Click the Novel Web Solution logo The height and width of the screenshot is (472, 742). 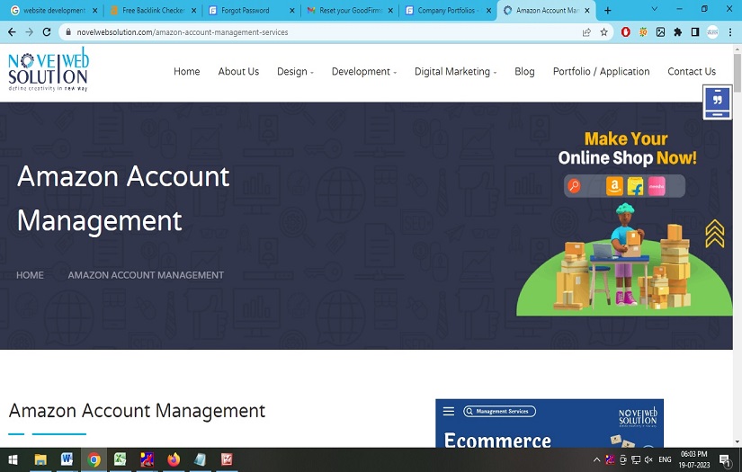[49, 69]
